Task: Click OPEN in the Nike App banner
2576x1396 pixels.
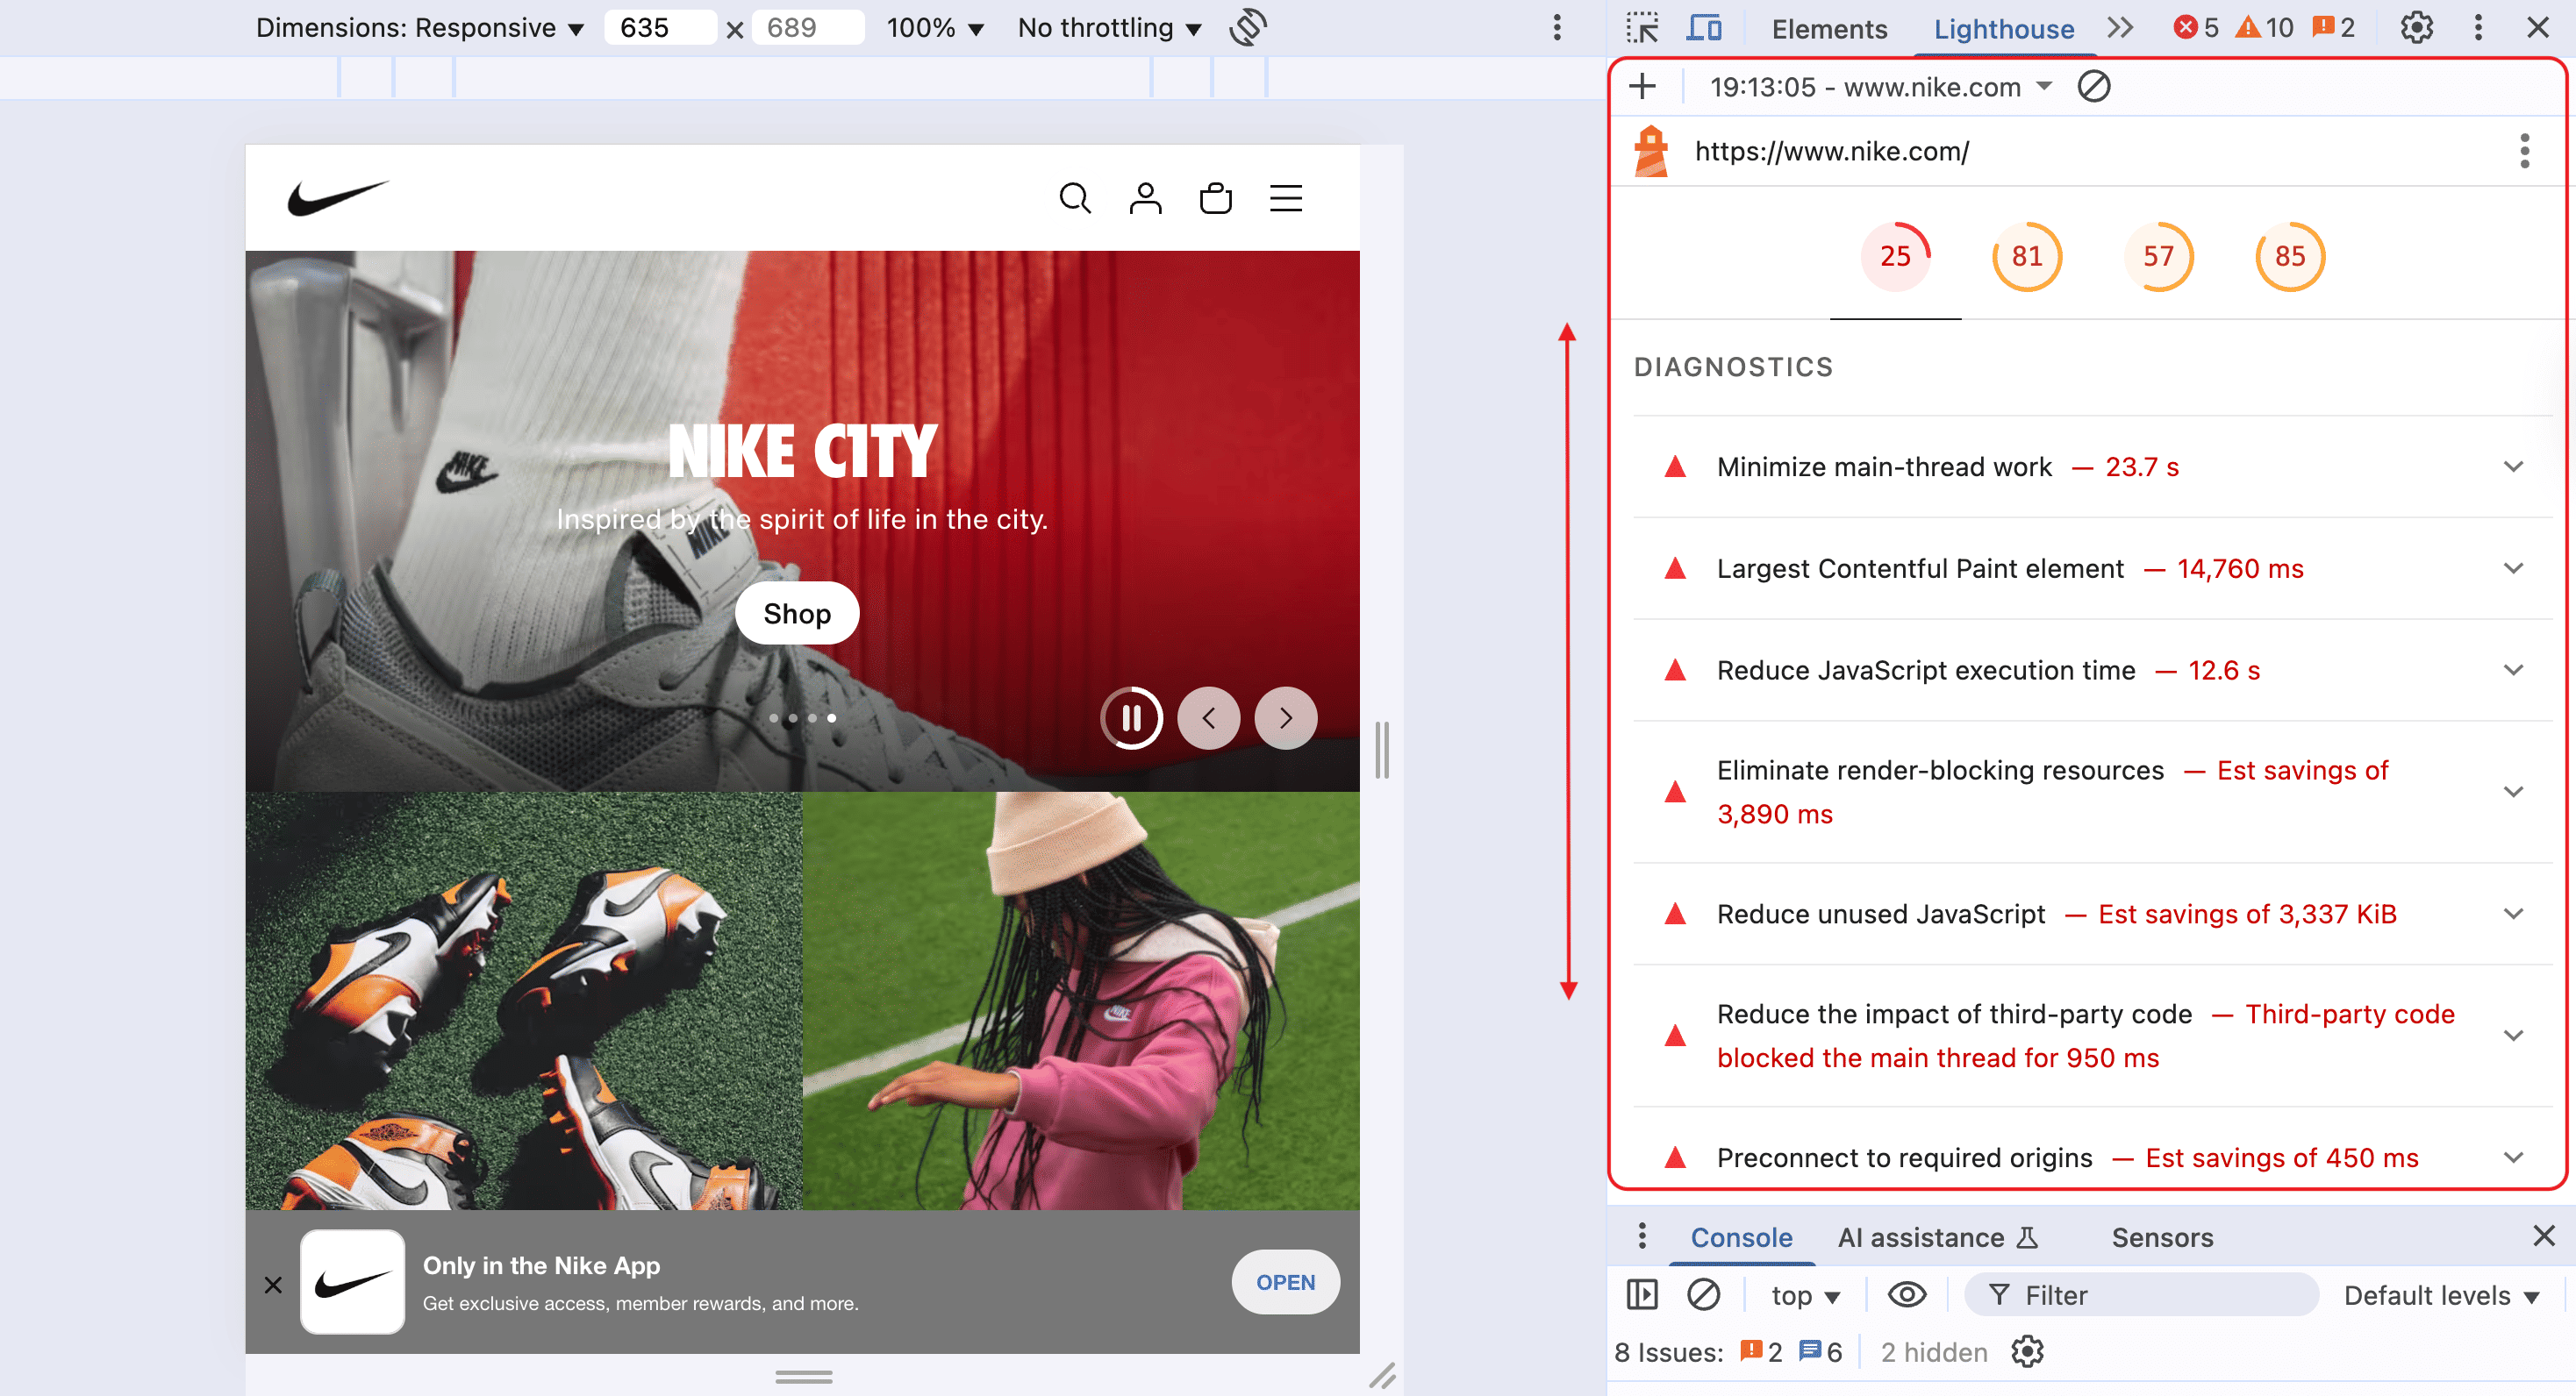Action: tap(1285, 1282)
